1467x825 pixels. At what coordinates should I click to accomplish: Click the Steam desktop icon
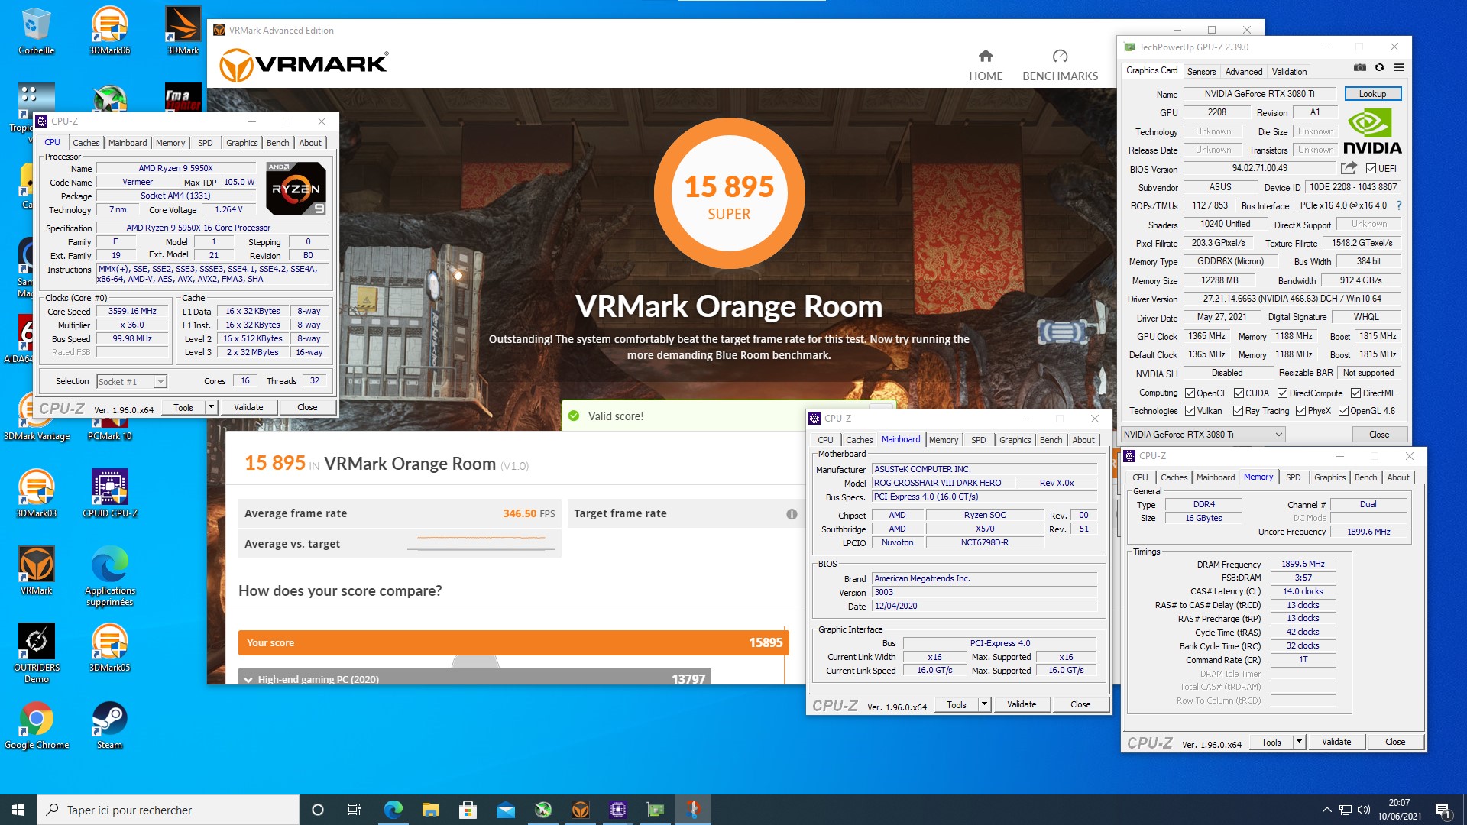coord(109,726)
